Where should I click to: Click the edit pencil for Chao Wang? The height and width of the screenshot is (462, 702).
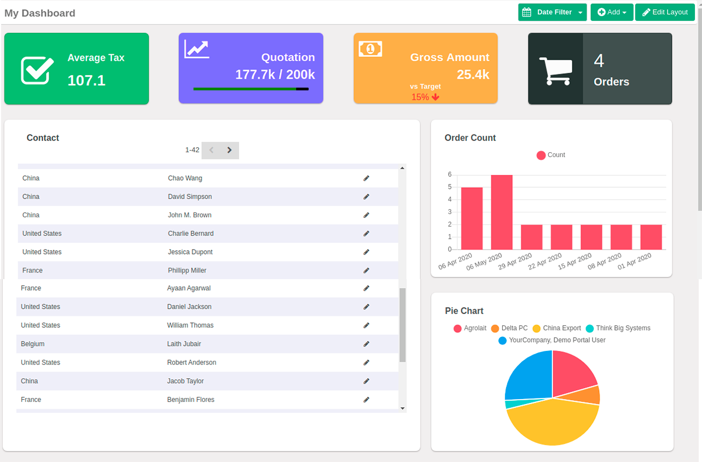[366, 178]
